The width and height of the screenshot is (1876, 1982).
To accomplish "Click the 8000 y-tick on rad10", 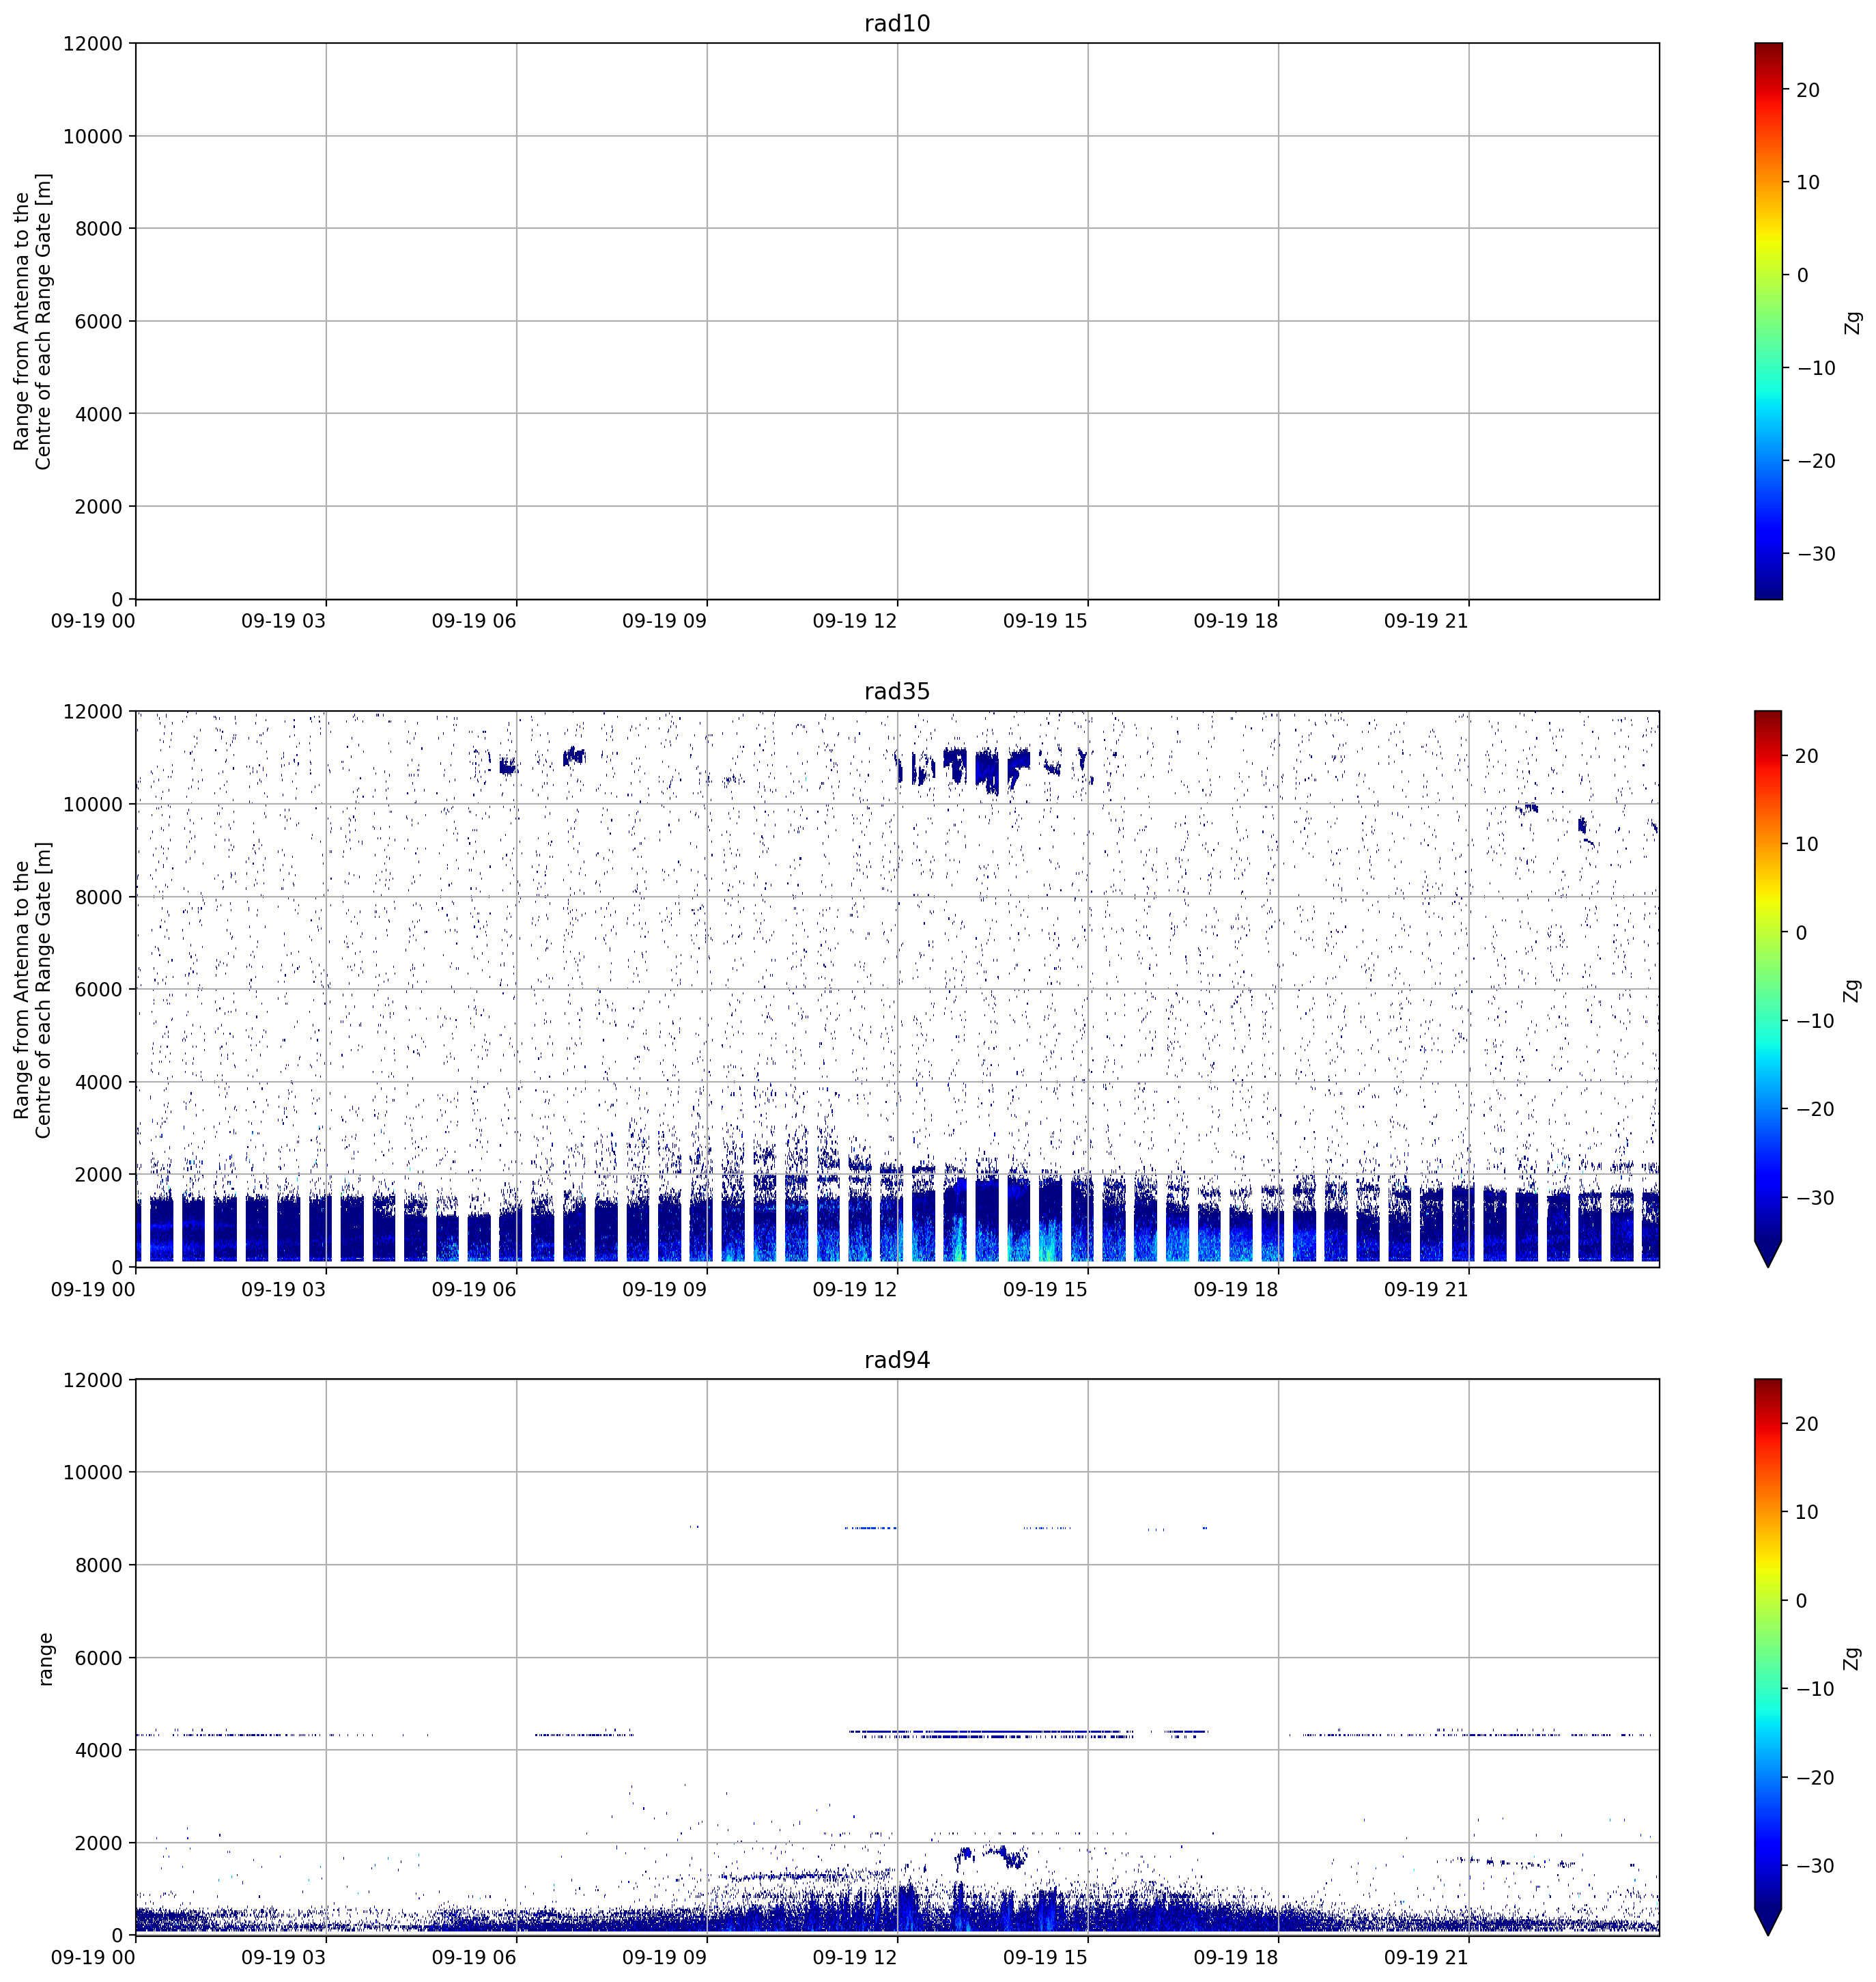I will (99, 229).
